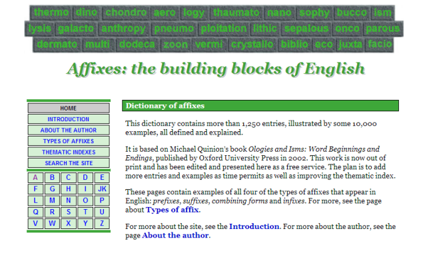This screenshot has width=423, height=253.
Task: Open the letter V index
Action: click(x=35, y=223)
